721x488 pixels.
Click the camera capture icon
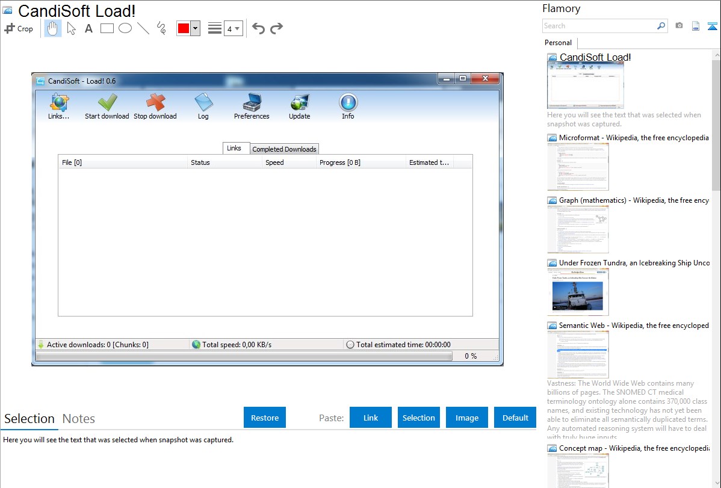click(679, 26)
